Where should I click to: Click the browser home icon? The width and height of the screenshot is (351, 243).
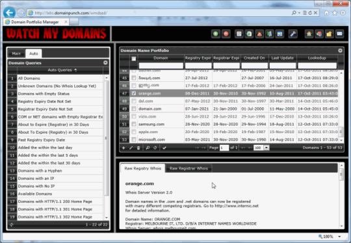[326, 13]
